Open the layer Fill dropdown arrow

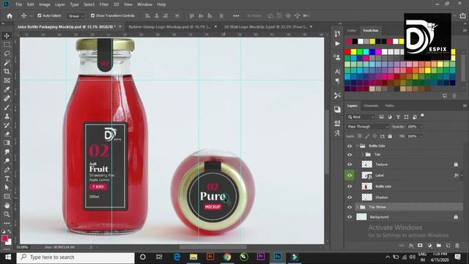pyautogui.click(x=421, y=136)
